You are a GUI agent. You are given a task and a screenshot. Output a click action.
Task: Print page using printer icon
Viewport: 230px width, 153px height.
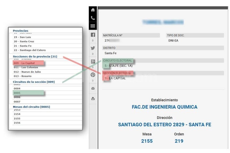click(93, 99)
